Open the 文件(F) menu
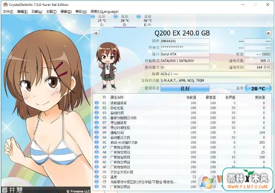 point(8,12)
